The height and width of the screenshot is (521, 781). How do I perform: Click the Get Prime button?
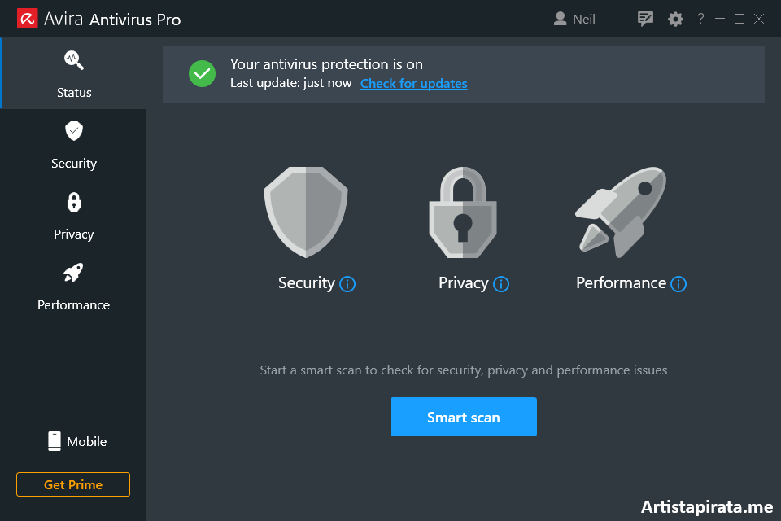pyautogui.click(x=72, y=484)
